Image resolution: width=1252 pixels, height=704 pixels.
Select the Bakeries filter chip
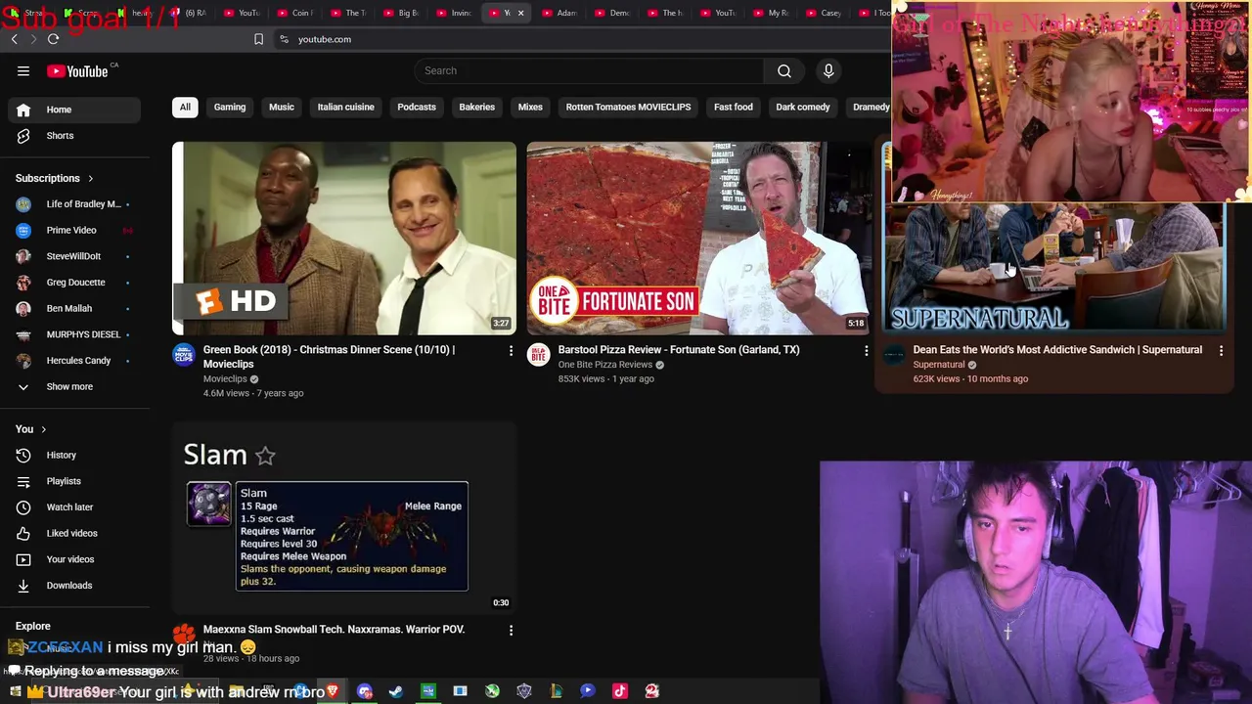(x=477, y=107)
